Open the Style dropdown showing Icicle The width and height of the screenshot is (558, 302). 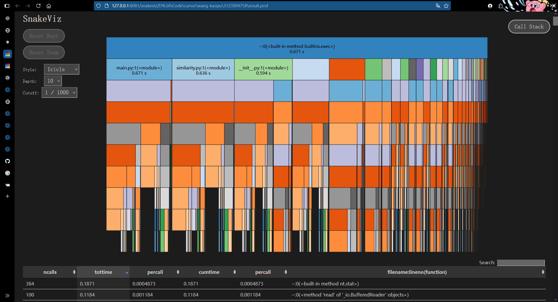click(x=62, y=69)
